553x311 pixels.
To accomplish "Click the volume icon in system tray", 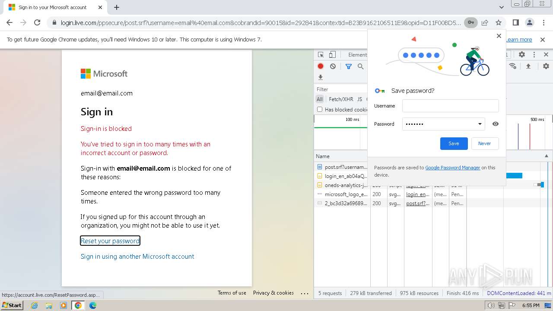I will tap(491, 305).
